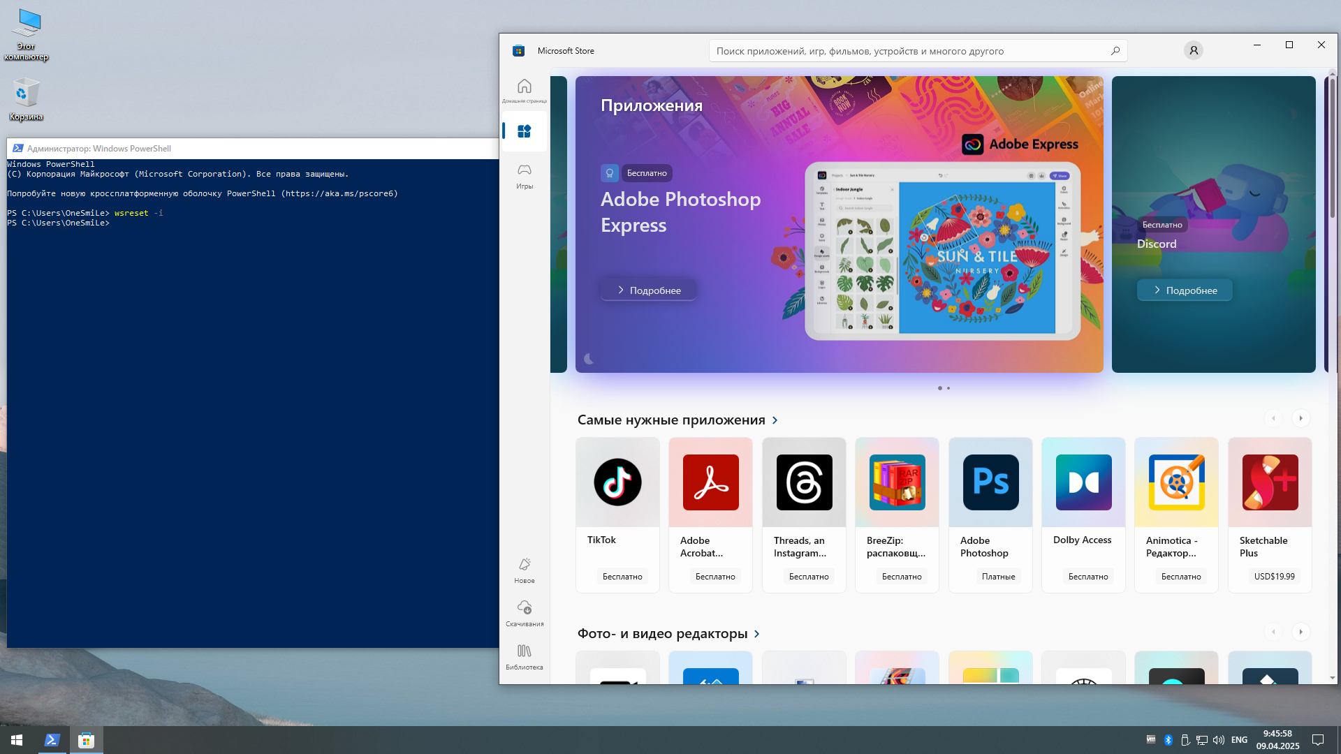Click Подробнее for Adobe Photoshop Express
1341x754 pixels.
[648, 290]
